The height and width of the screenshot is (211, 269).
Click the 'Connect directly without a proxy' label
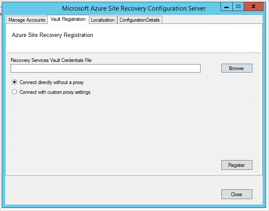coord(51,82)
